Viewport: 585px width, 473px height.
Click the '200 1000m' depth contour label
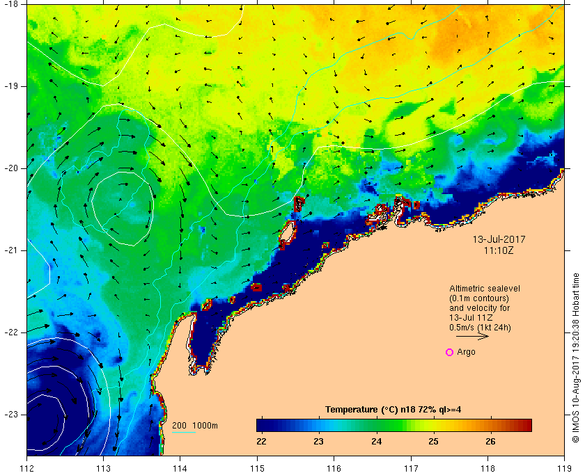195,426
